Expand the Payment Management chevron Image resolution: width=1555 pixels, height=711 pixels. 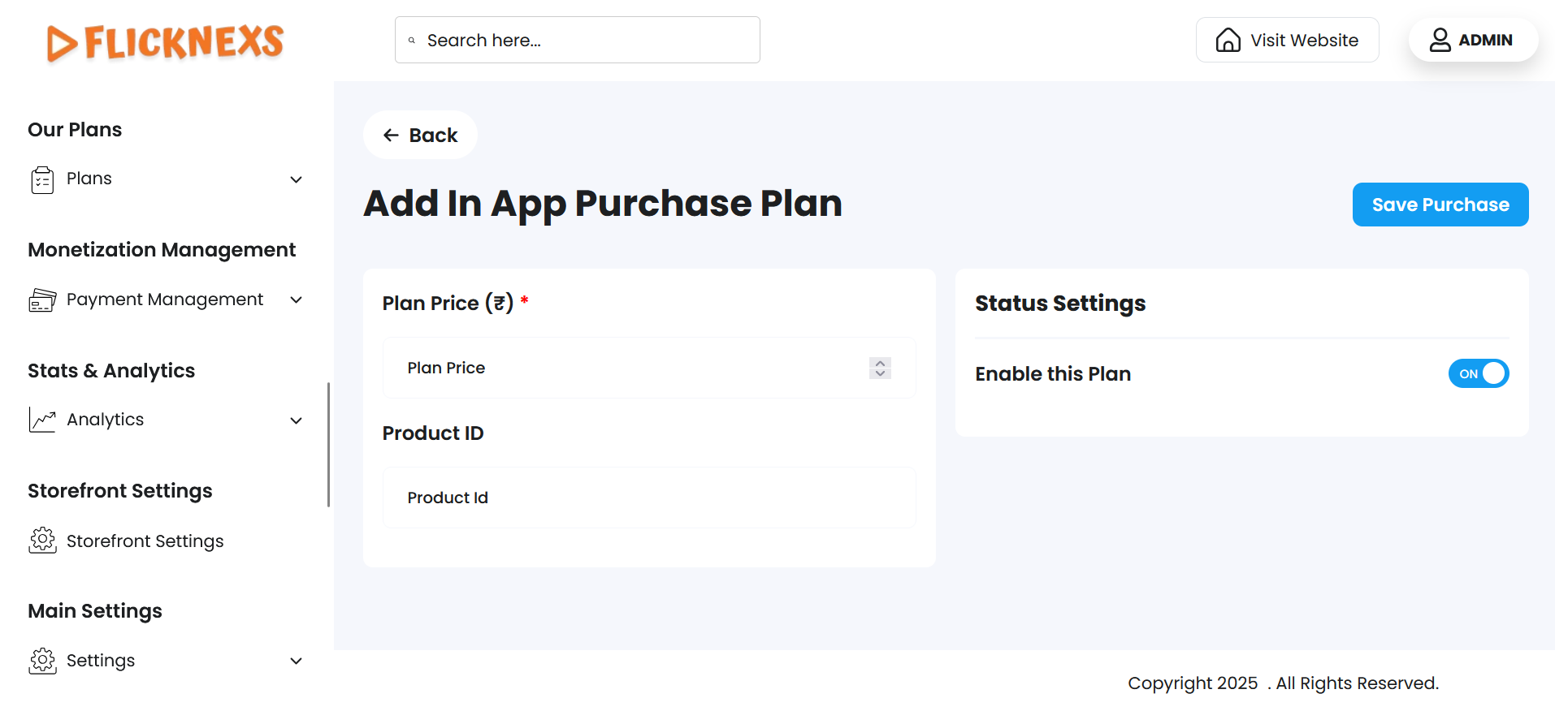pos(297,300)
